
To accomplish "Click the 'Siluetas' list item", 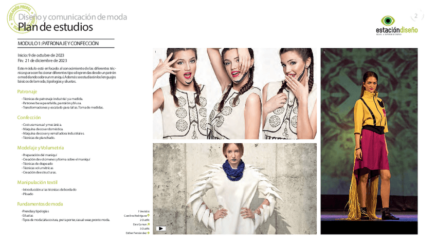I will (x=28, y=216).
